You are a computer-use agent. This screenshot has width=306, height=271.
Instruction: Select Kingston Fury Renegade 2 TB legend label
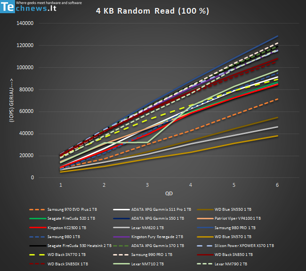tap(157, 237)
